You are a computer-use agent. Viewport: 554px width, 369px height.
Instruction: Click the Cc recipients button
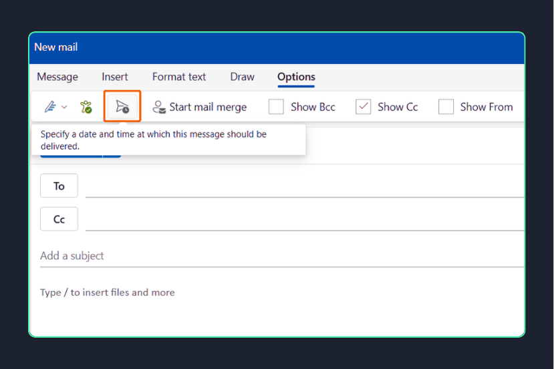click(x=59, y=219)
